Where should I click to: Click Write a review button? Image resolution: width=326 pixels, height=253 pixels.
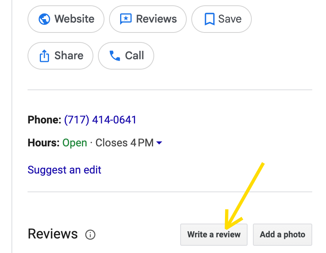pos(214,235)
